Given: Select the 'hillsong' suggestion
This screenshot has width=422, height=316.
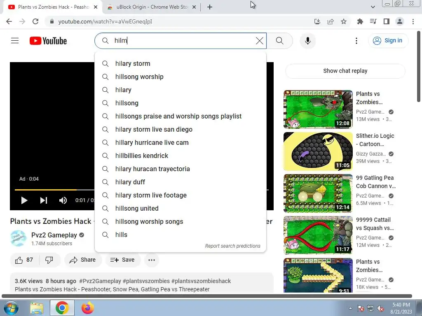Looking at the screenshot, I should point(181,103).
